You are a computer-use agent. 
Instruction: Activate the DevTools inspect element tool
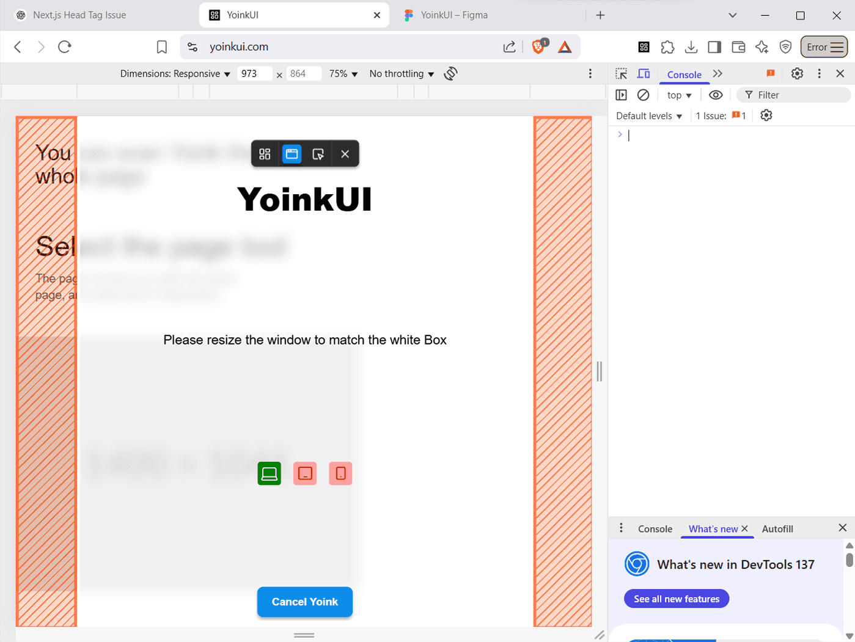click(x=622, y=73)
